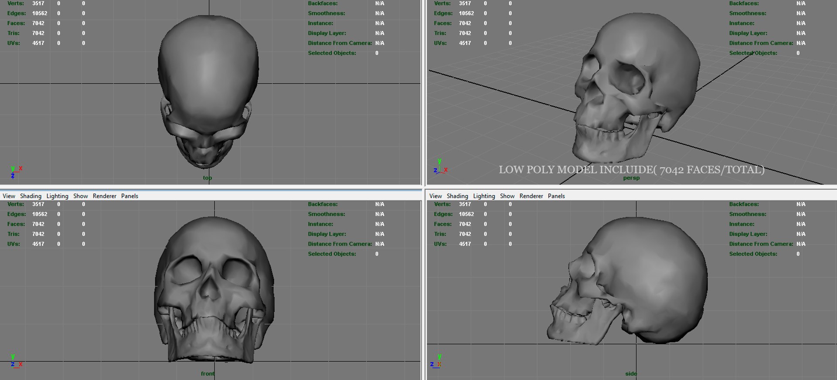Click the 'top' viewport name label
Viewport: 837px width, 380px height.
[x=208, y=178]
